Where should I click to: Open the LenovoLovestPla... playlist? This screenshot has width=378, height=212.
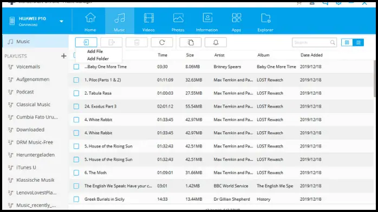coord(36,193)
